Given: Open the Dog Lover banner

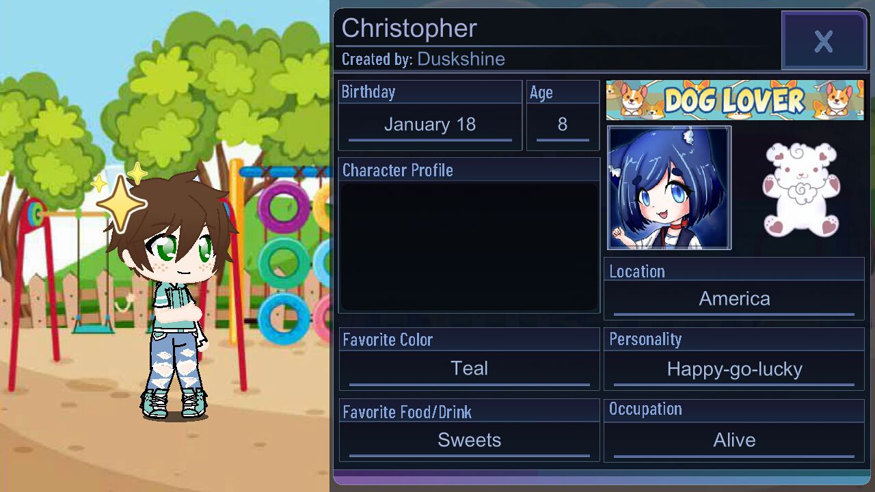Looking at the screenshot, I should click(735, 100).
